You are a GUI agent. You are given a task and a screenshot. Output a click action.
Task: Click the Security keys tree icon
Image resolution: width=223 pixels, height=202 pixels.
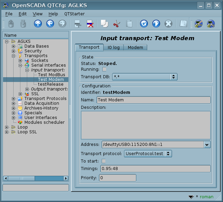tap(20, 51)
